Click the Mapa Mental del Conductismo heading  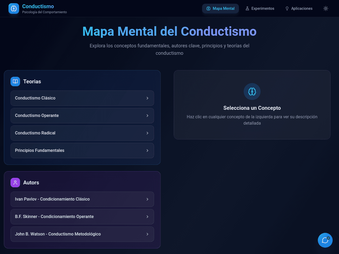(169, 31)
